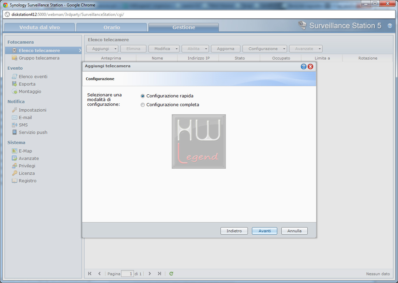Image resolution: width=398 pixels, height=283 pixels.
Task: Click the Elenco eventi list icon
Action: [x=15, y=76]
